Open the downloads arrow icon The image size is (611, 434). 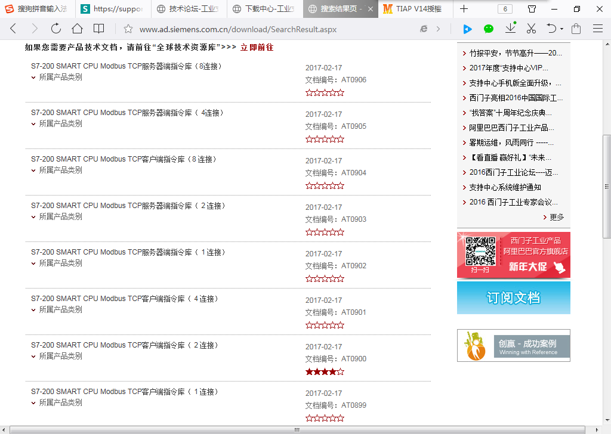(510, 29)
